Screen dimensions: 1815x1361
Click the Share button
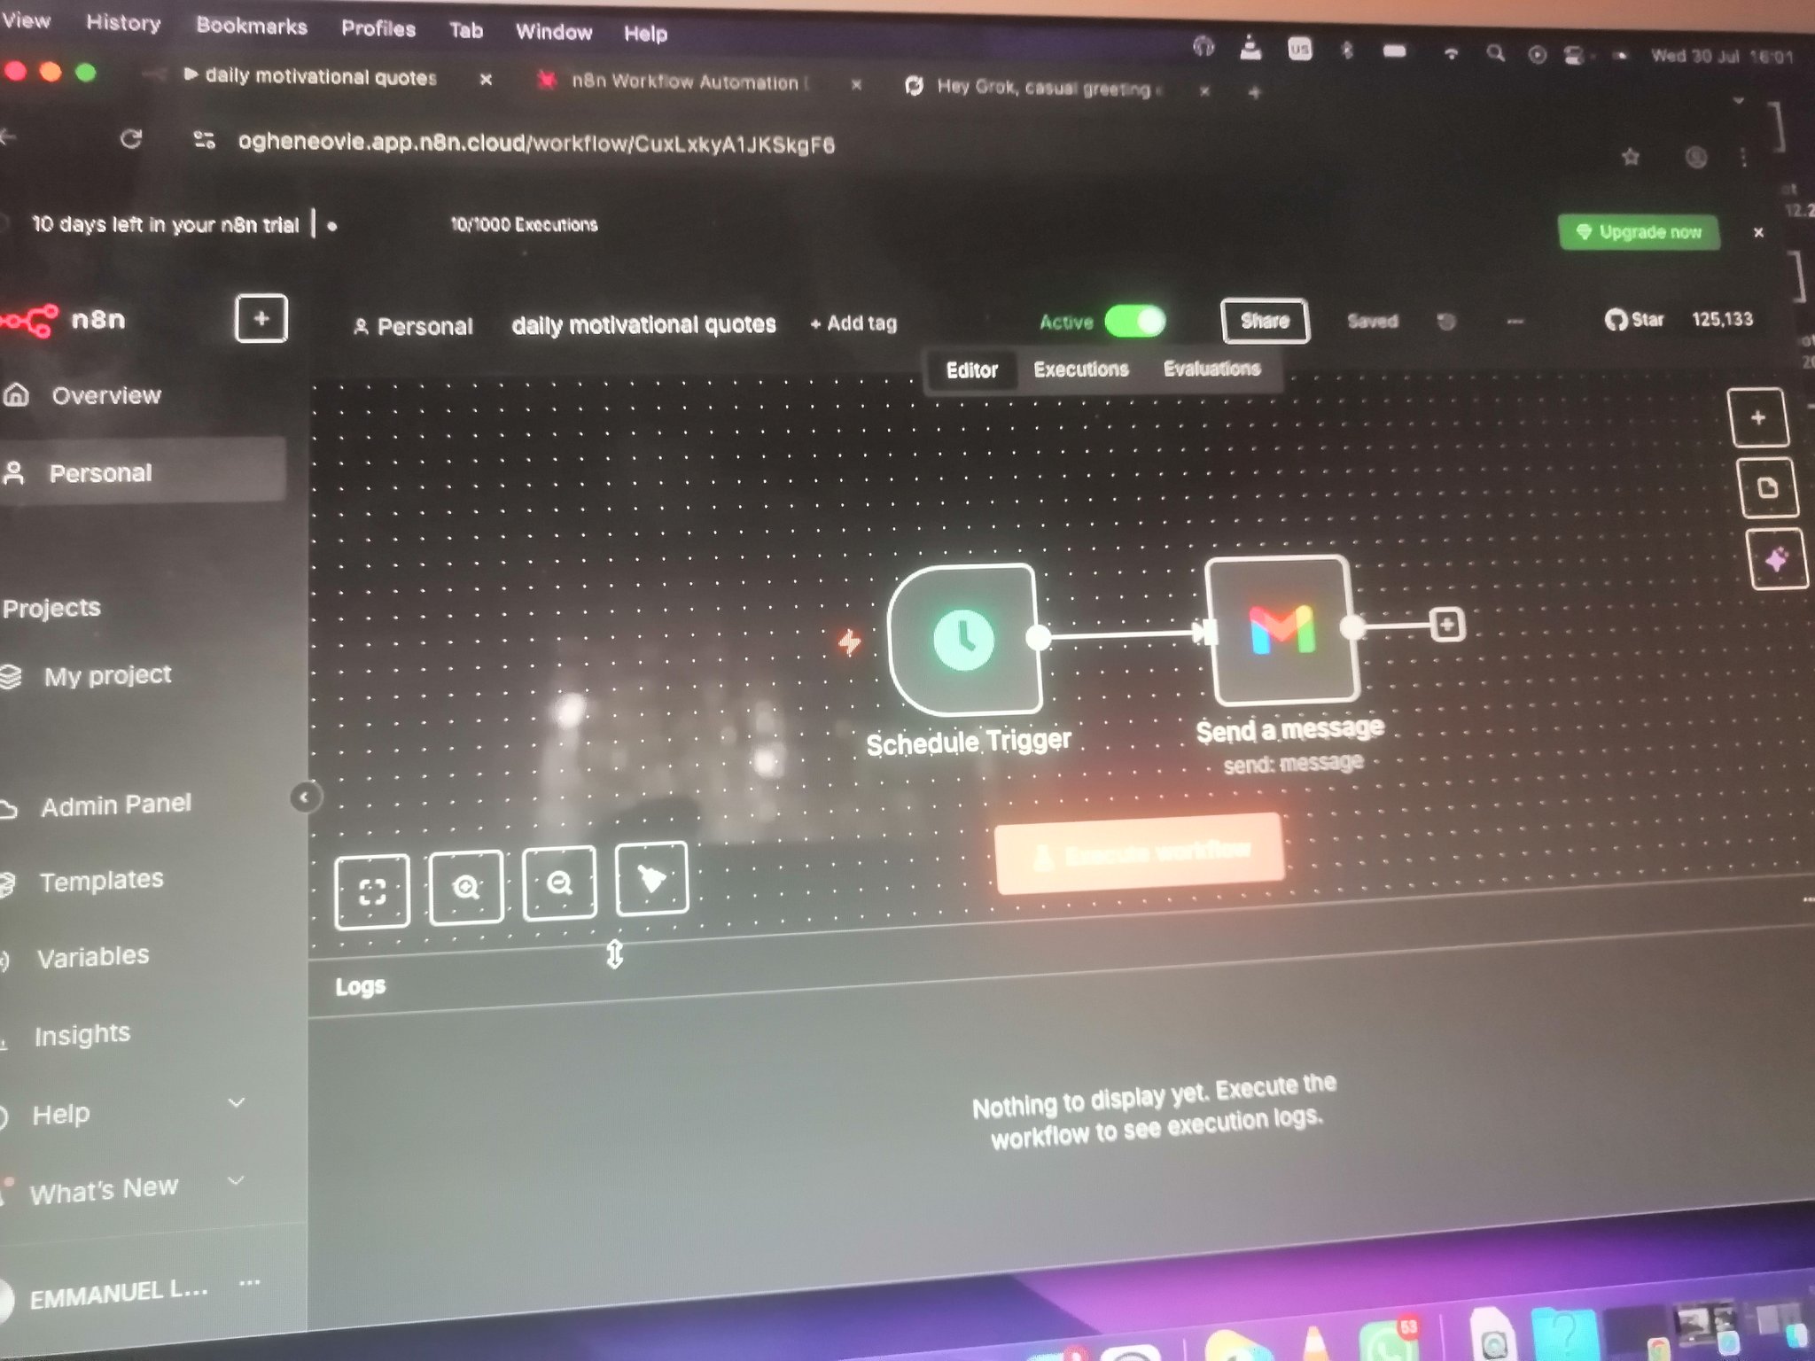pos(1265,321)
